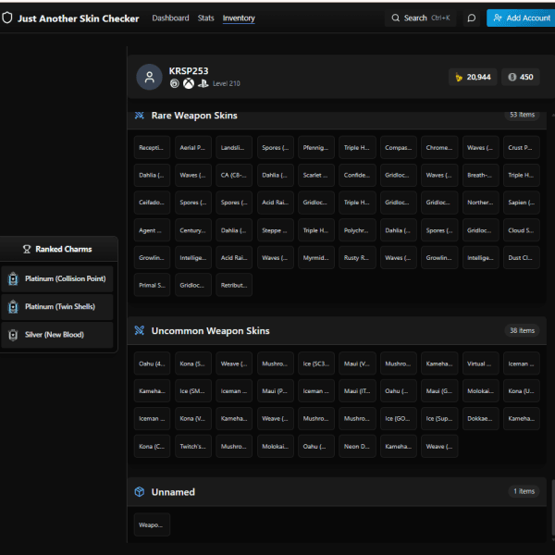555x555 pixels.
Task: Select the 'CA (C8-...' skin card
Action: click(x=234, y=175)
